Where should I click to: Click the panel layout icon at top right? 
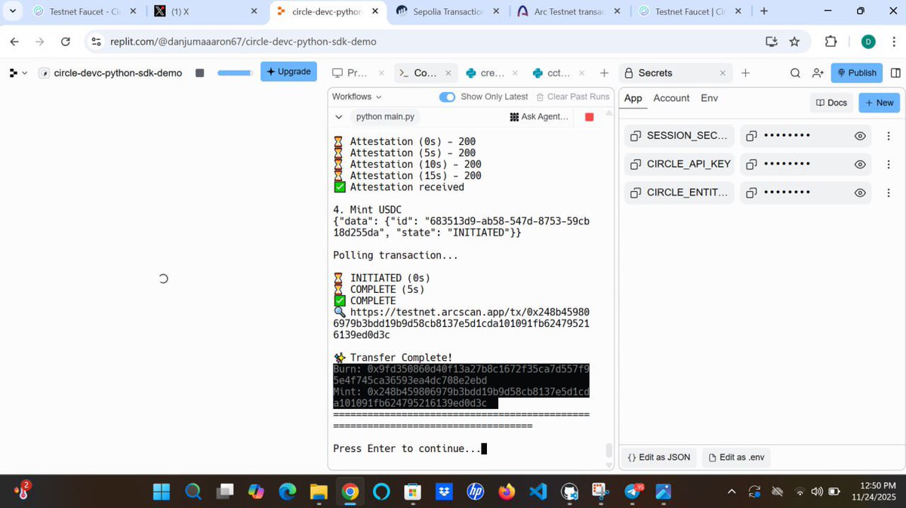coord(895,72)
